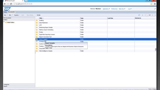The height and width of the screenshot is (90, 160).
Task: Click the Public Folders folder icon
Action: 6,22
